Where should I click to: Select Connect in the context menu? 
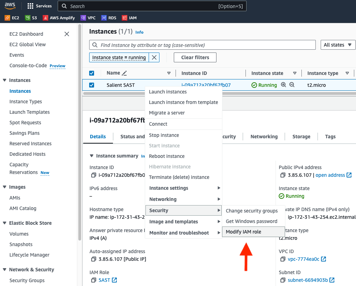(184, 124)
